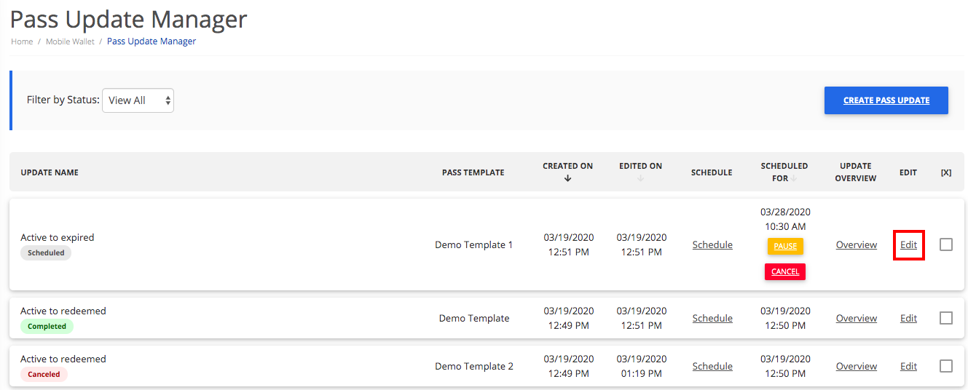
Task: Check the box for Active to expired row
Action: (946, 244)
